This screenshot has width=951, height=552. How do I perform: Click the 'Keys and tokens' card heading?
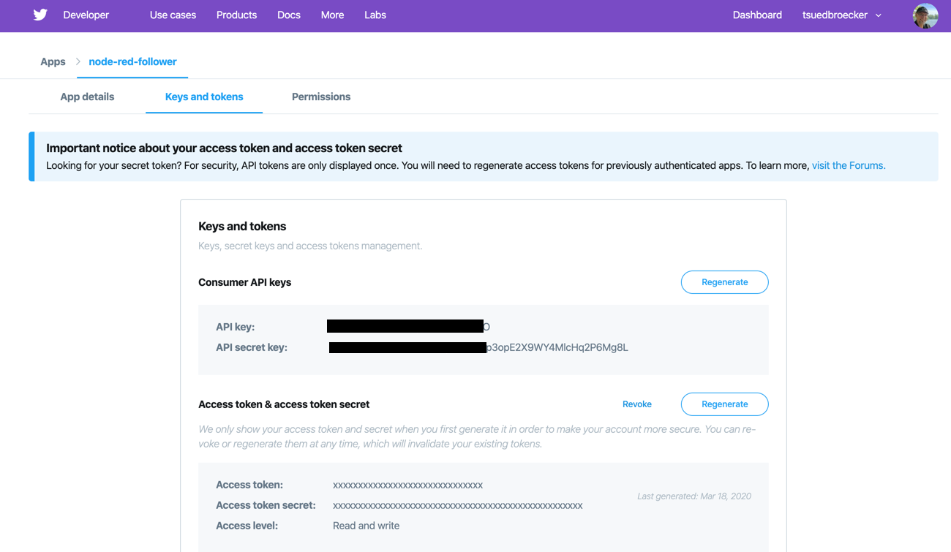click(242, 227)
